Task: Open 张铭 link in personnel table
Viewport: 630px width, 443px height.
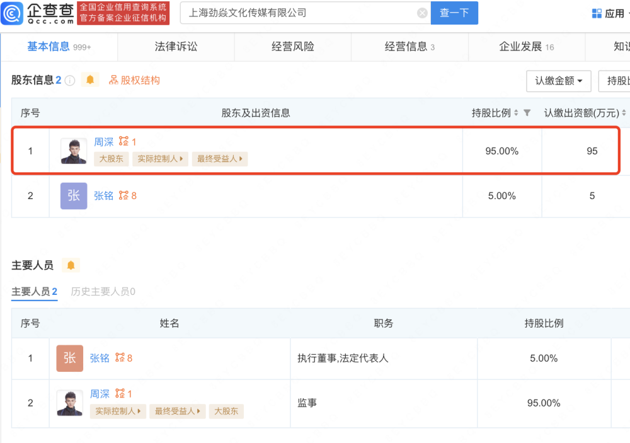Action: click(100, 358)
